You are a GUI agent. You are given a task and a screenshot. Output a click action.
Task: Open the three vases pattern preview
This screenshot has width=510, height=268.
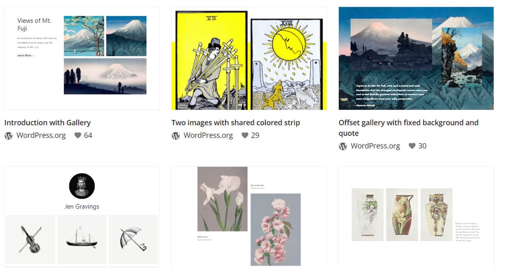point(416,217)
